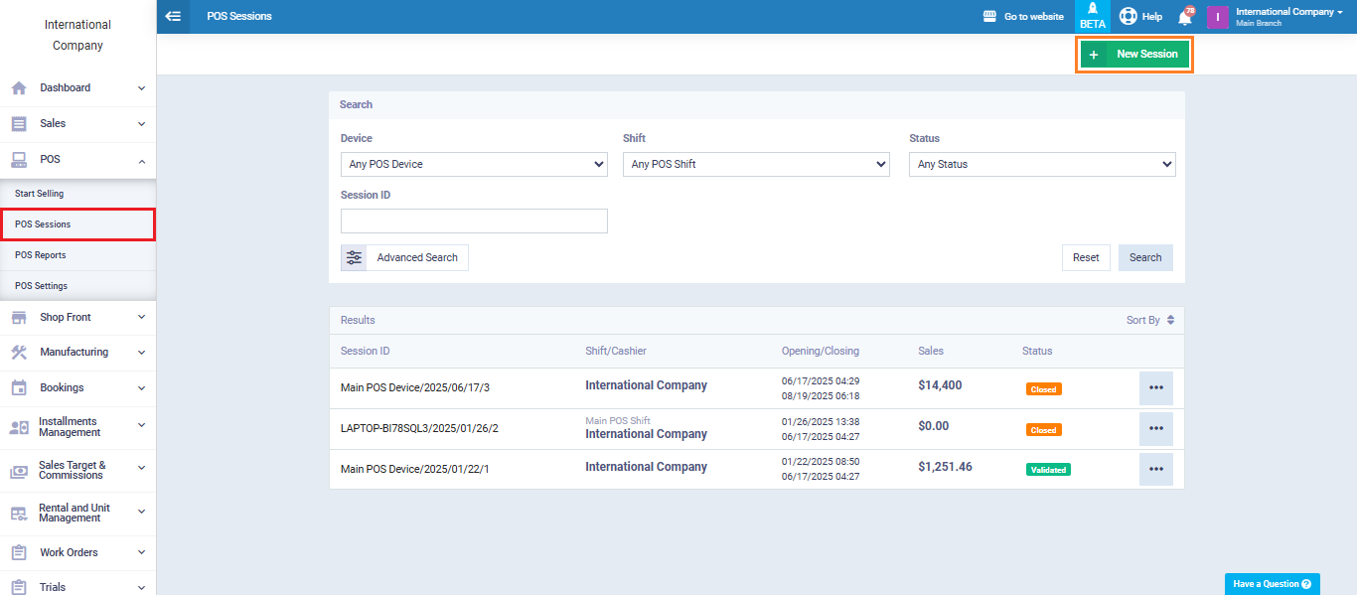This screenshot has height=595, width=1357.
Task: Open the Any POS Device dropdown
Action: point(474,164)
